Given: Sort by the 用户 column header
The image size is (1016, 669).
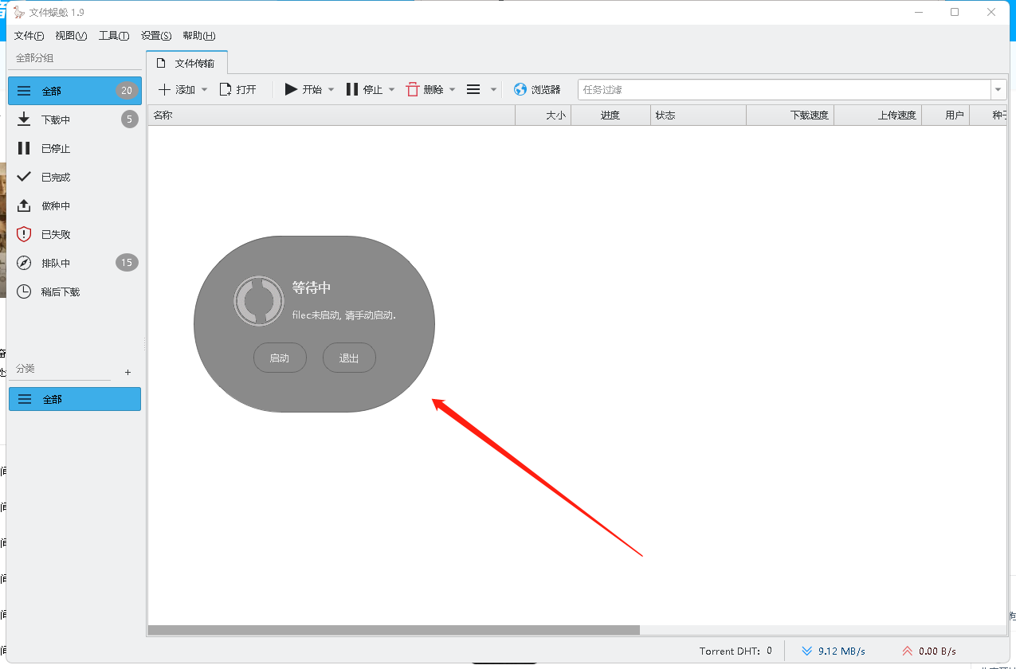Looking at the screenshot, I should tap(945, 115).
